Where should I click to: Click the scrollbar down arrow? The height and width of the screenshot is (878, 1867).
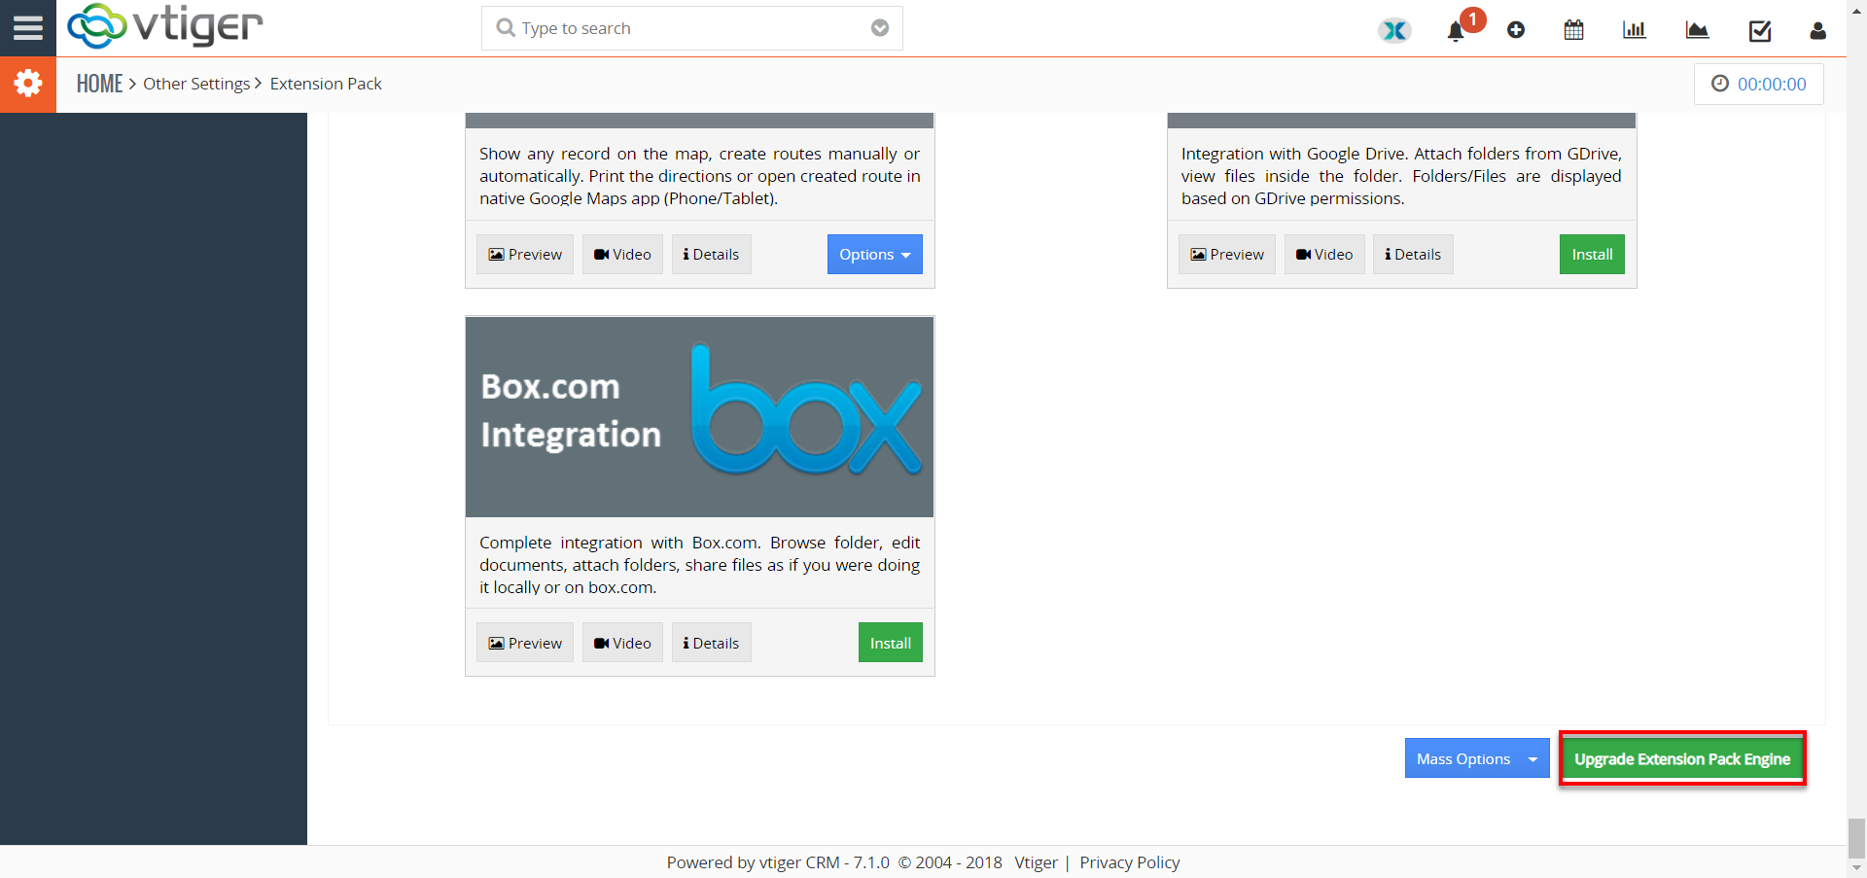(1857, 868)
